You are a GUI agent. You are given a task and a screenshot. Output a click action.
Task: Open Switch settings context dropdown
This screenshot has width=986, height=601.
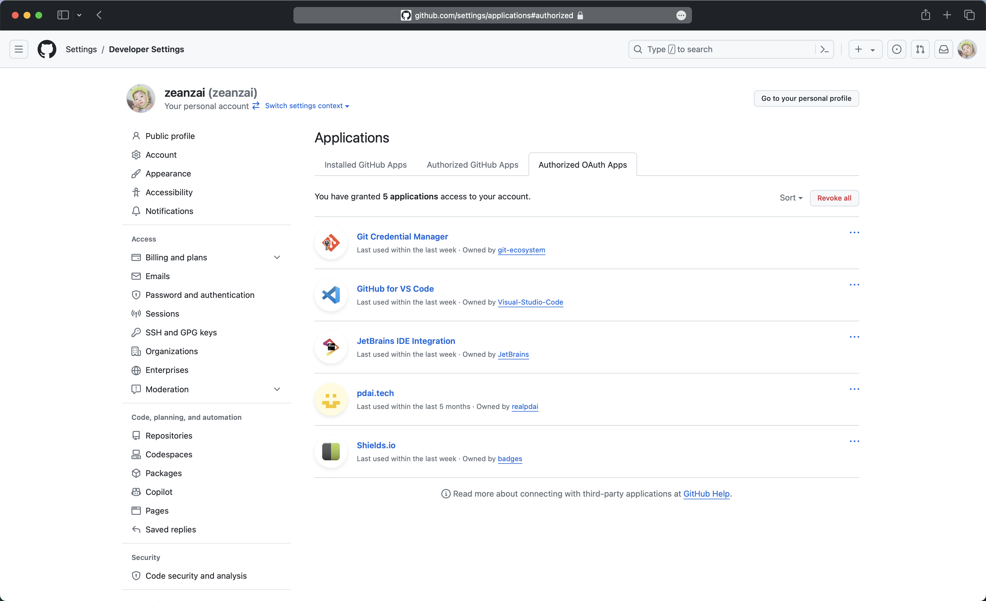click(307, 106)
